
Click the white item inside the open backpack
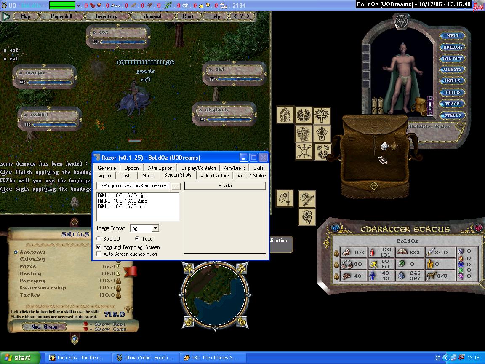tap(384, 146)
